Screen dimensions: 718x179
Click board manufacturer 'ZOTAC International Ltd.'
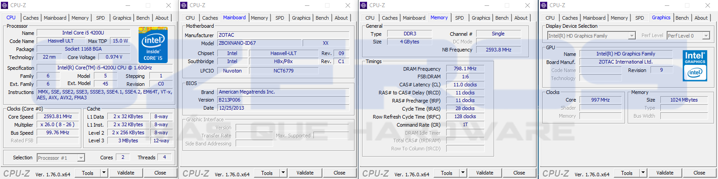[x=626, y=62]
